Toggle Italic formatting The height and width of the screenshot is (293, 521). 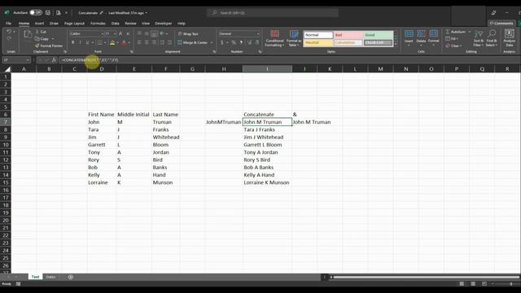pos(80,42)
